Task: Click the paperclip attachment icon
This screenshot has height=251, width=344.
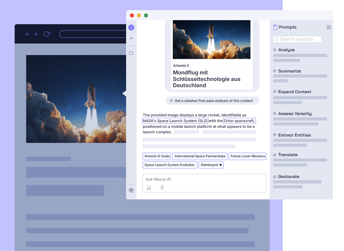Action: pos(162,188)
